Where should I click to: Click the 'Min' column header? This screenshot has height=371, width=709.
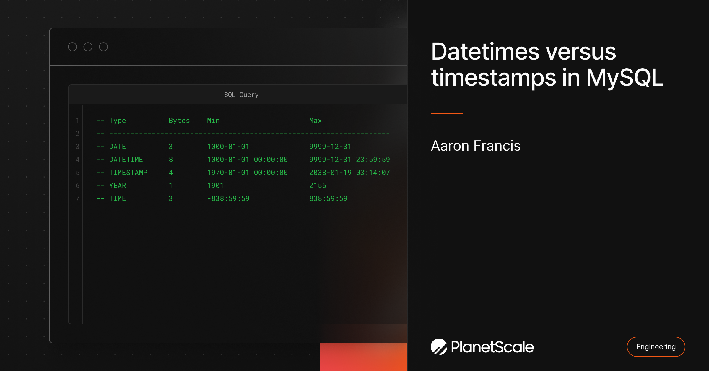tap(213, 121)
